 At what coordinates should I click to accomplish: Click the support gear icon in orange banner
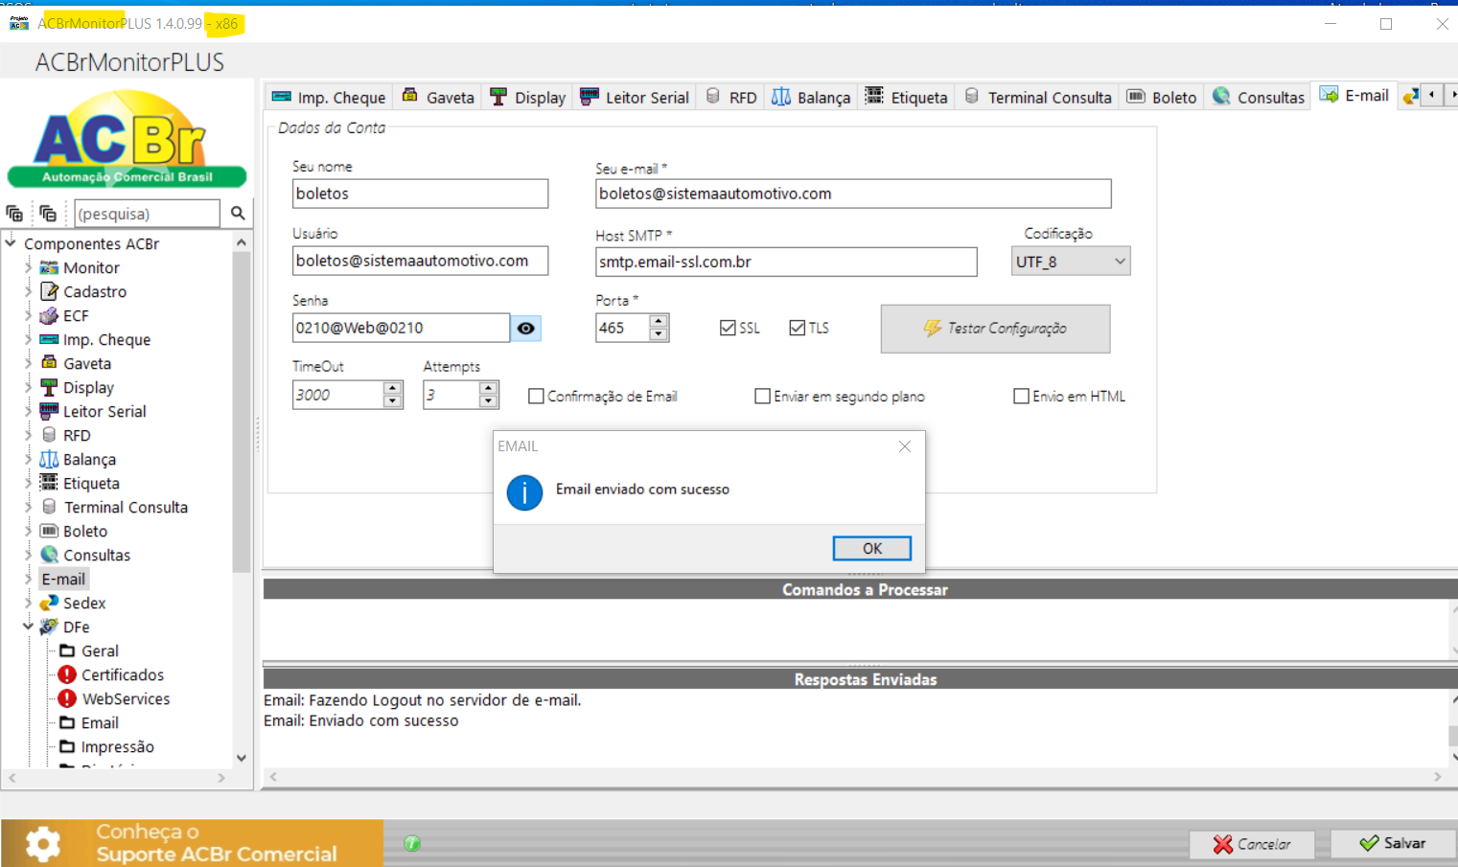tap(43, 844)
